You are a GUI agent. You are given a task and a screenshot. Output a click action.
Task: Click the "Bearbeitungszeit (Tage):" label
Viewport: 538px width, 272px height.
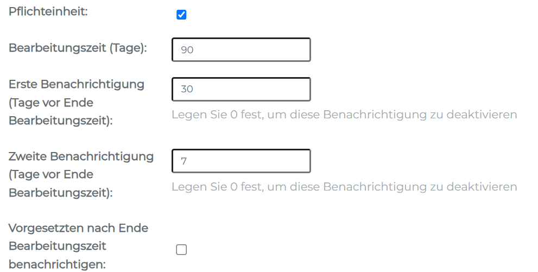pos(78,48)
